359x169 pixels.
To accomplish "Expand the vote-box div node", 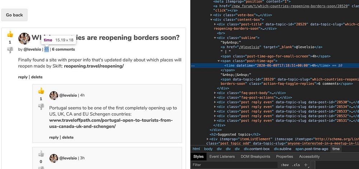I will (211, 15).
